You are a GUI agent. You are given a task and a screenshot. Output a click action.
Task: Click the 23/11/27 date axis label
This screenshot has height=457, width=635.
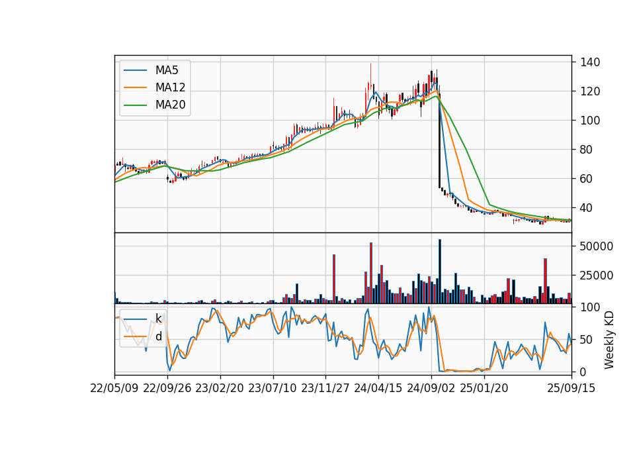(325, 388)
